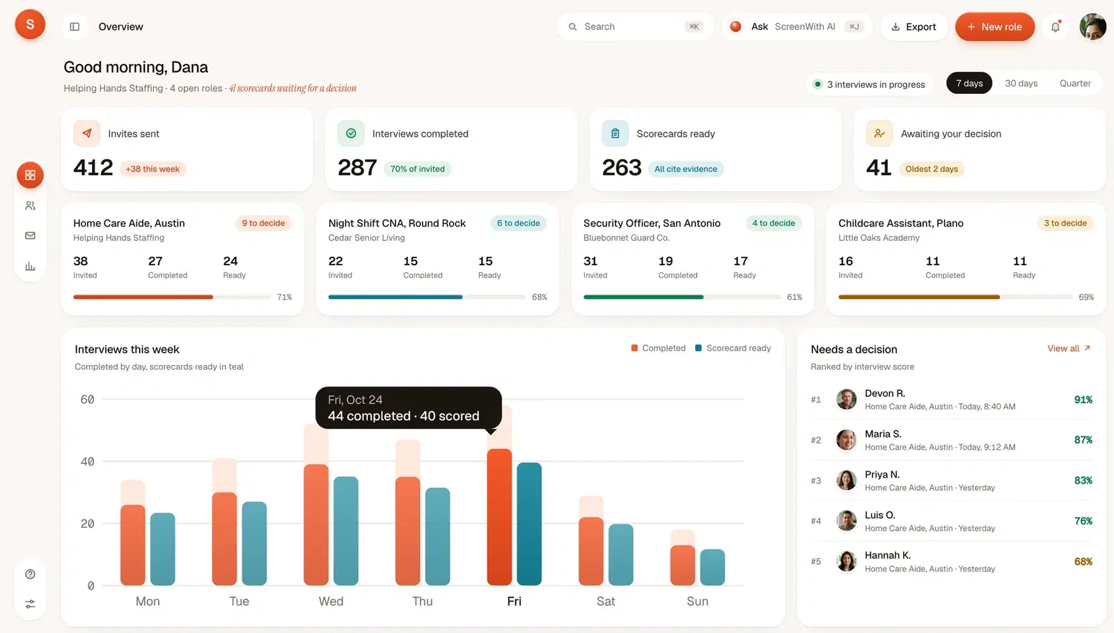Click the Oldest 2 days badge
The image size is (1114, 633).
[x=932, y=169]
